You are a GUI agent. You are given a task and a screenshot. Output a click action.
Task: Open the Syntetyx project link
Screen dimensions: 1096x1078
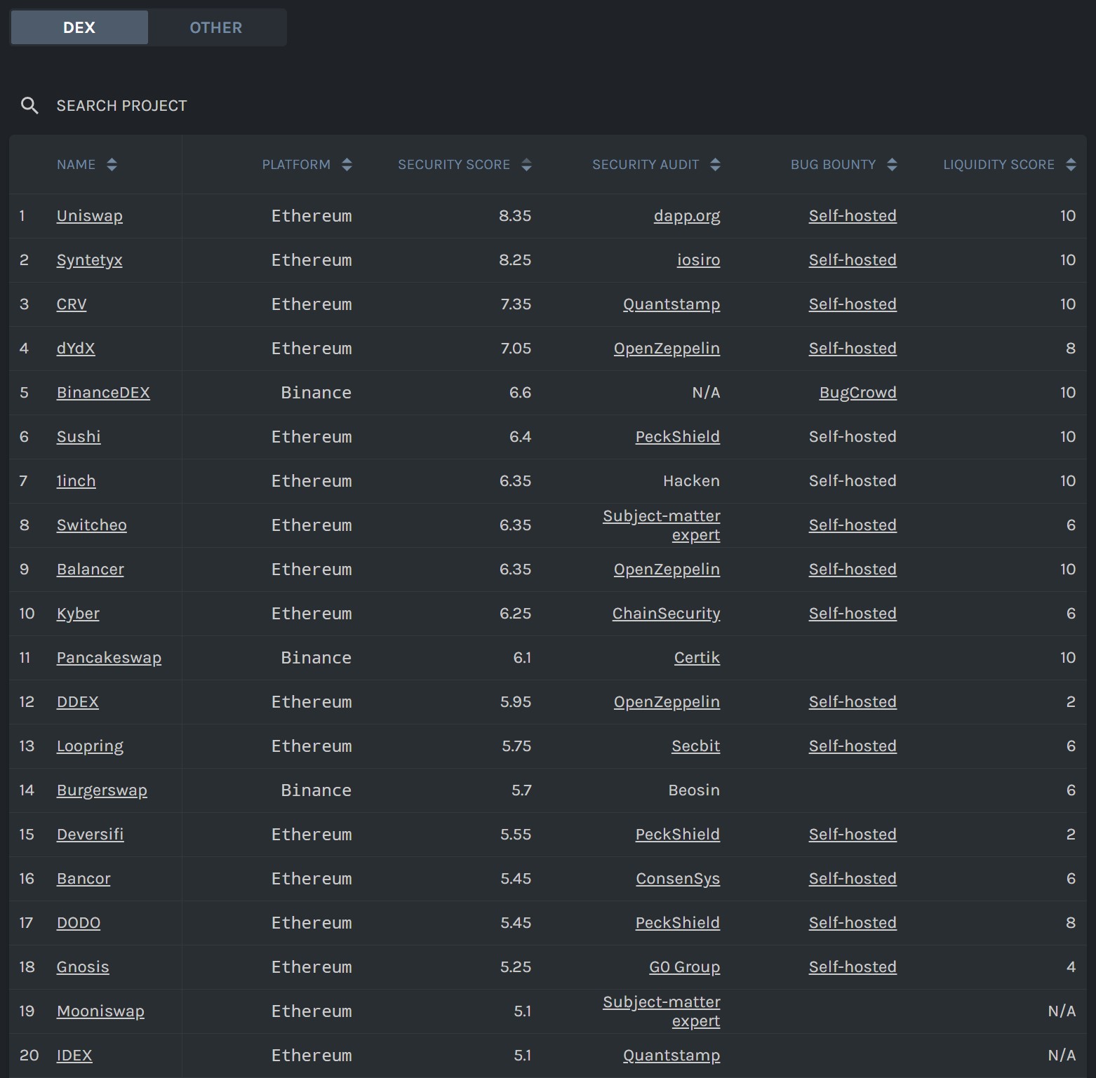(90, 260)
